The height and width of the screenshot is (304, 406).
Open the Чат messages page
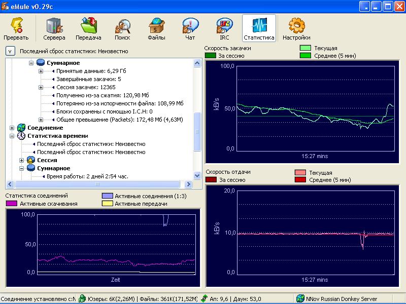tap(190, 28)
